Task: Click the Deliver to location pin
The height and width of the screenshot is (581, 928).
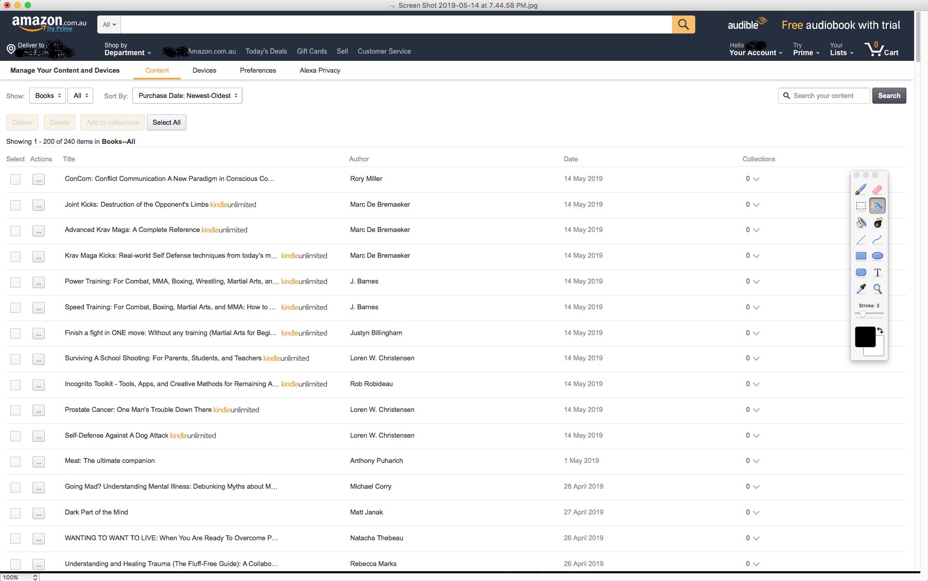Action: 11,49
